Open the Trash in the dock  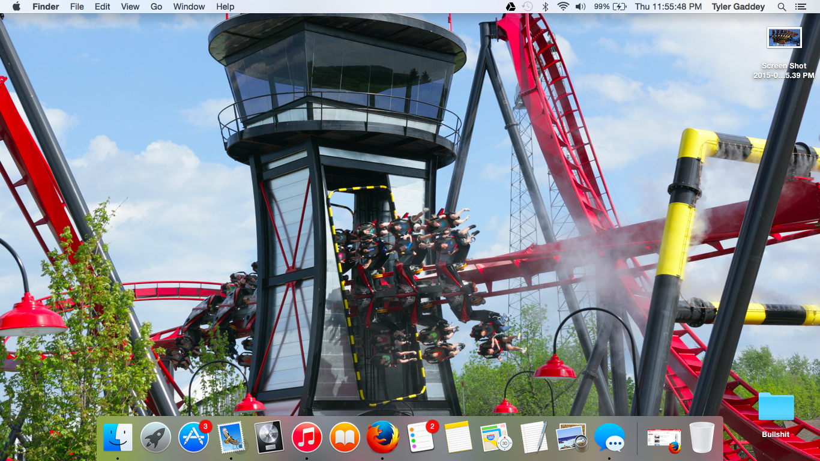coord(702,437)
